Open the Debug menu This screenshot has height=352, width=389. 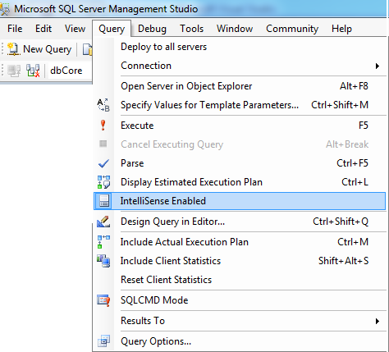[152, 29]
